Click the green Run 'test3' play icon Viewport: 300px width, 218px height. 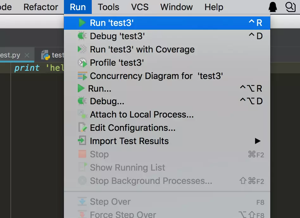pyautogui.click(x=82, y=23)
